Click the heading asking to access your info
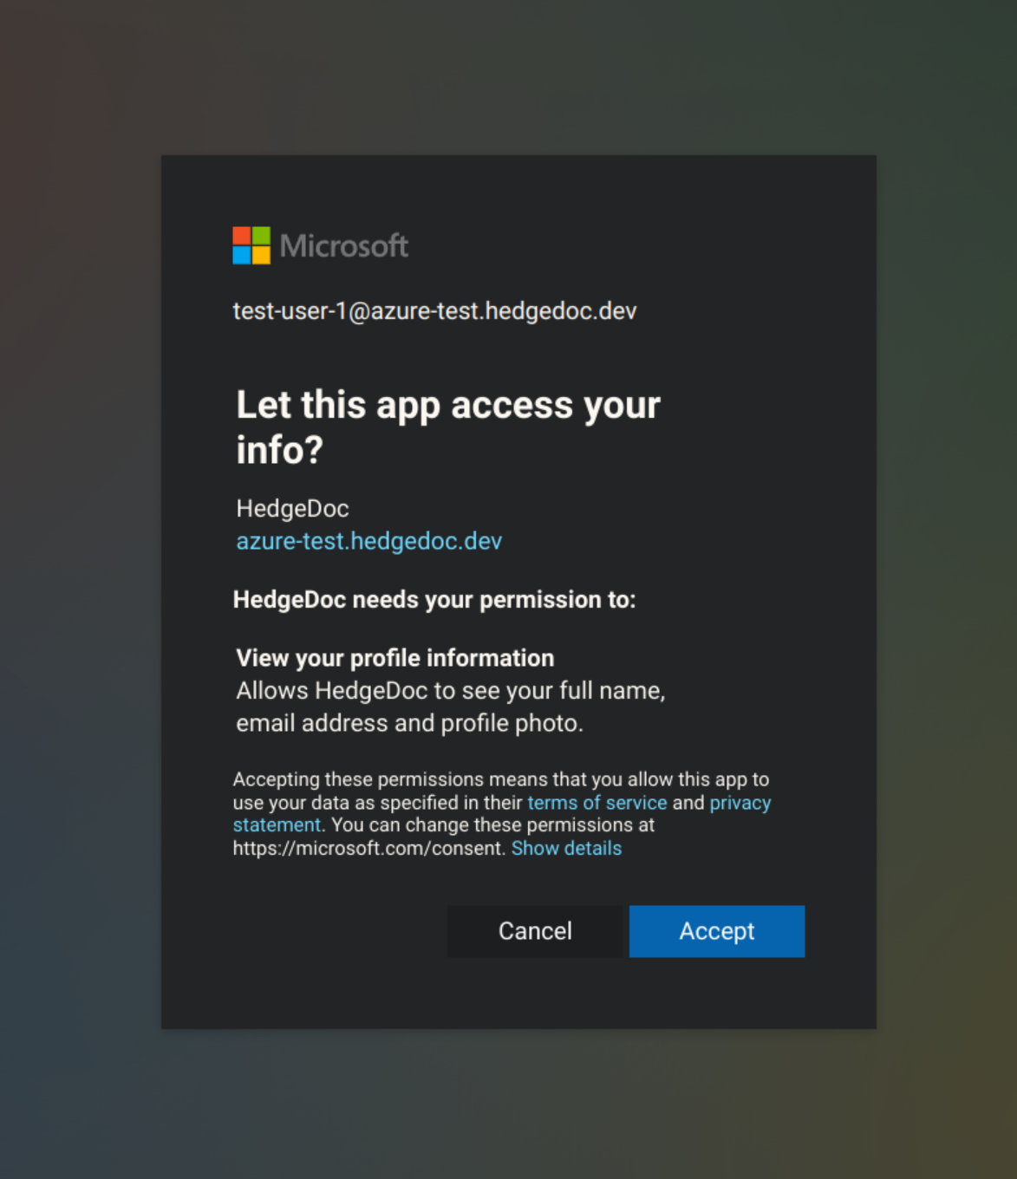The width and height of the screenshot is (1017, 1179). click(447, 426)
